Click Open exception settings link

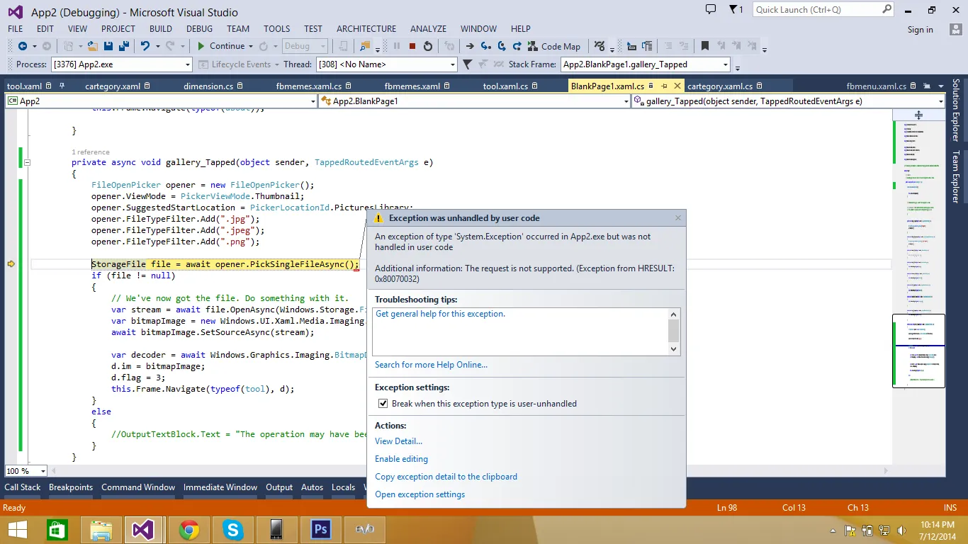tap(420, 494)
